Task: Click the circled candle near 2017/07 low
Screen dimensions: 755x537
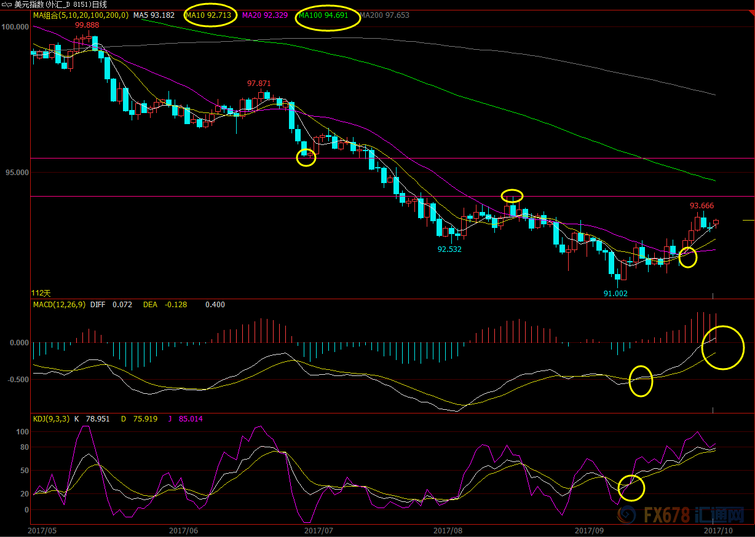Action: 306,158
